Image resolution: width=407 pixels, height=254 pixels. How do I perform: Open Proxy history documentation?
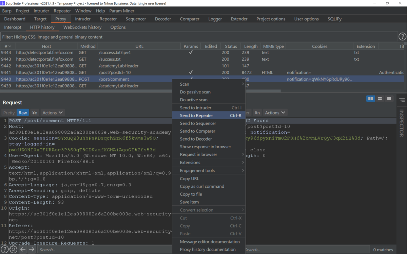point(209,249)
